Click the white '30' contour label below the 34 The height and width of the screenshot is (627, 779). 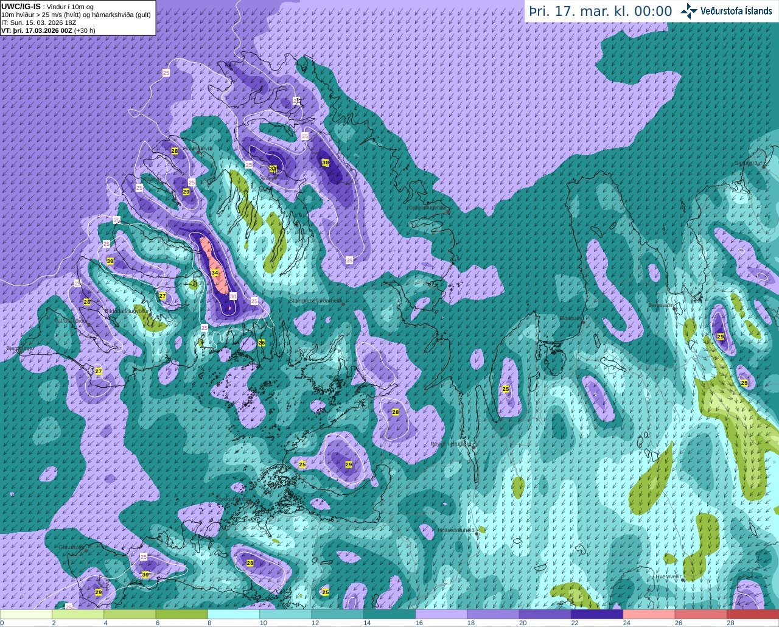(232, 296)
